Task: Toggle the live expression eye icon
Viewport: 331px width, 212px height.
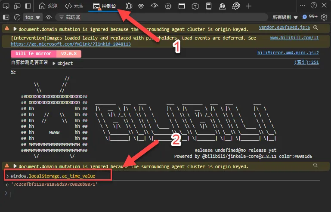Action: click(x=49, y=17)
